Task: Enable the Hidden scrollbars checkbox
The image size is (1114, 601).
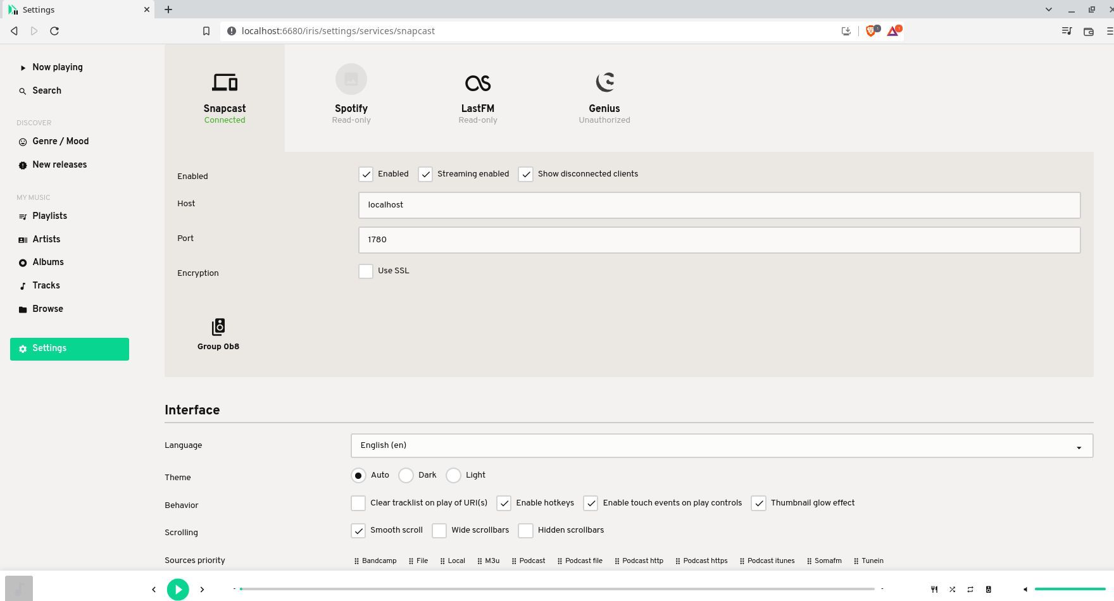Action: coord(526,530)
